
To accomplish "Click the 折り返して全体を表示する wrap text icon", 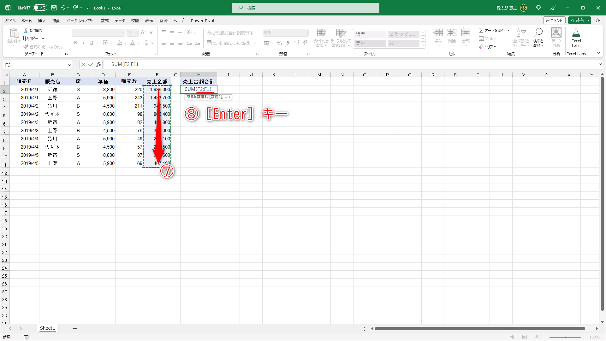I will point(209,32).
